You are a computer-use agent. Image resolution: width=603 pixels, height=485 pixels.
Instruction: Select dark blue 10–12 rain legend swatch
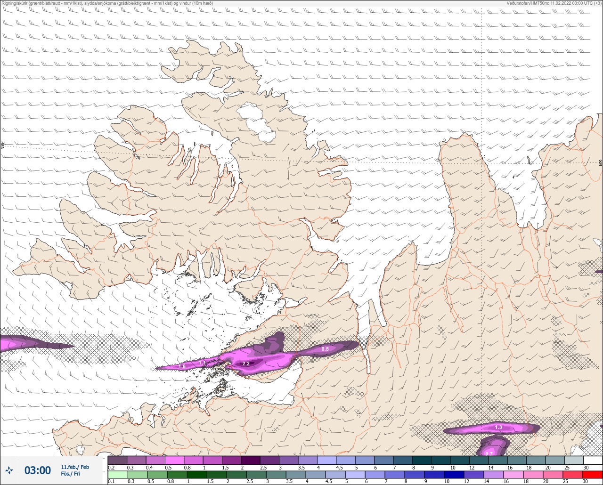pos(455,475)
